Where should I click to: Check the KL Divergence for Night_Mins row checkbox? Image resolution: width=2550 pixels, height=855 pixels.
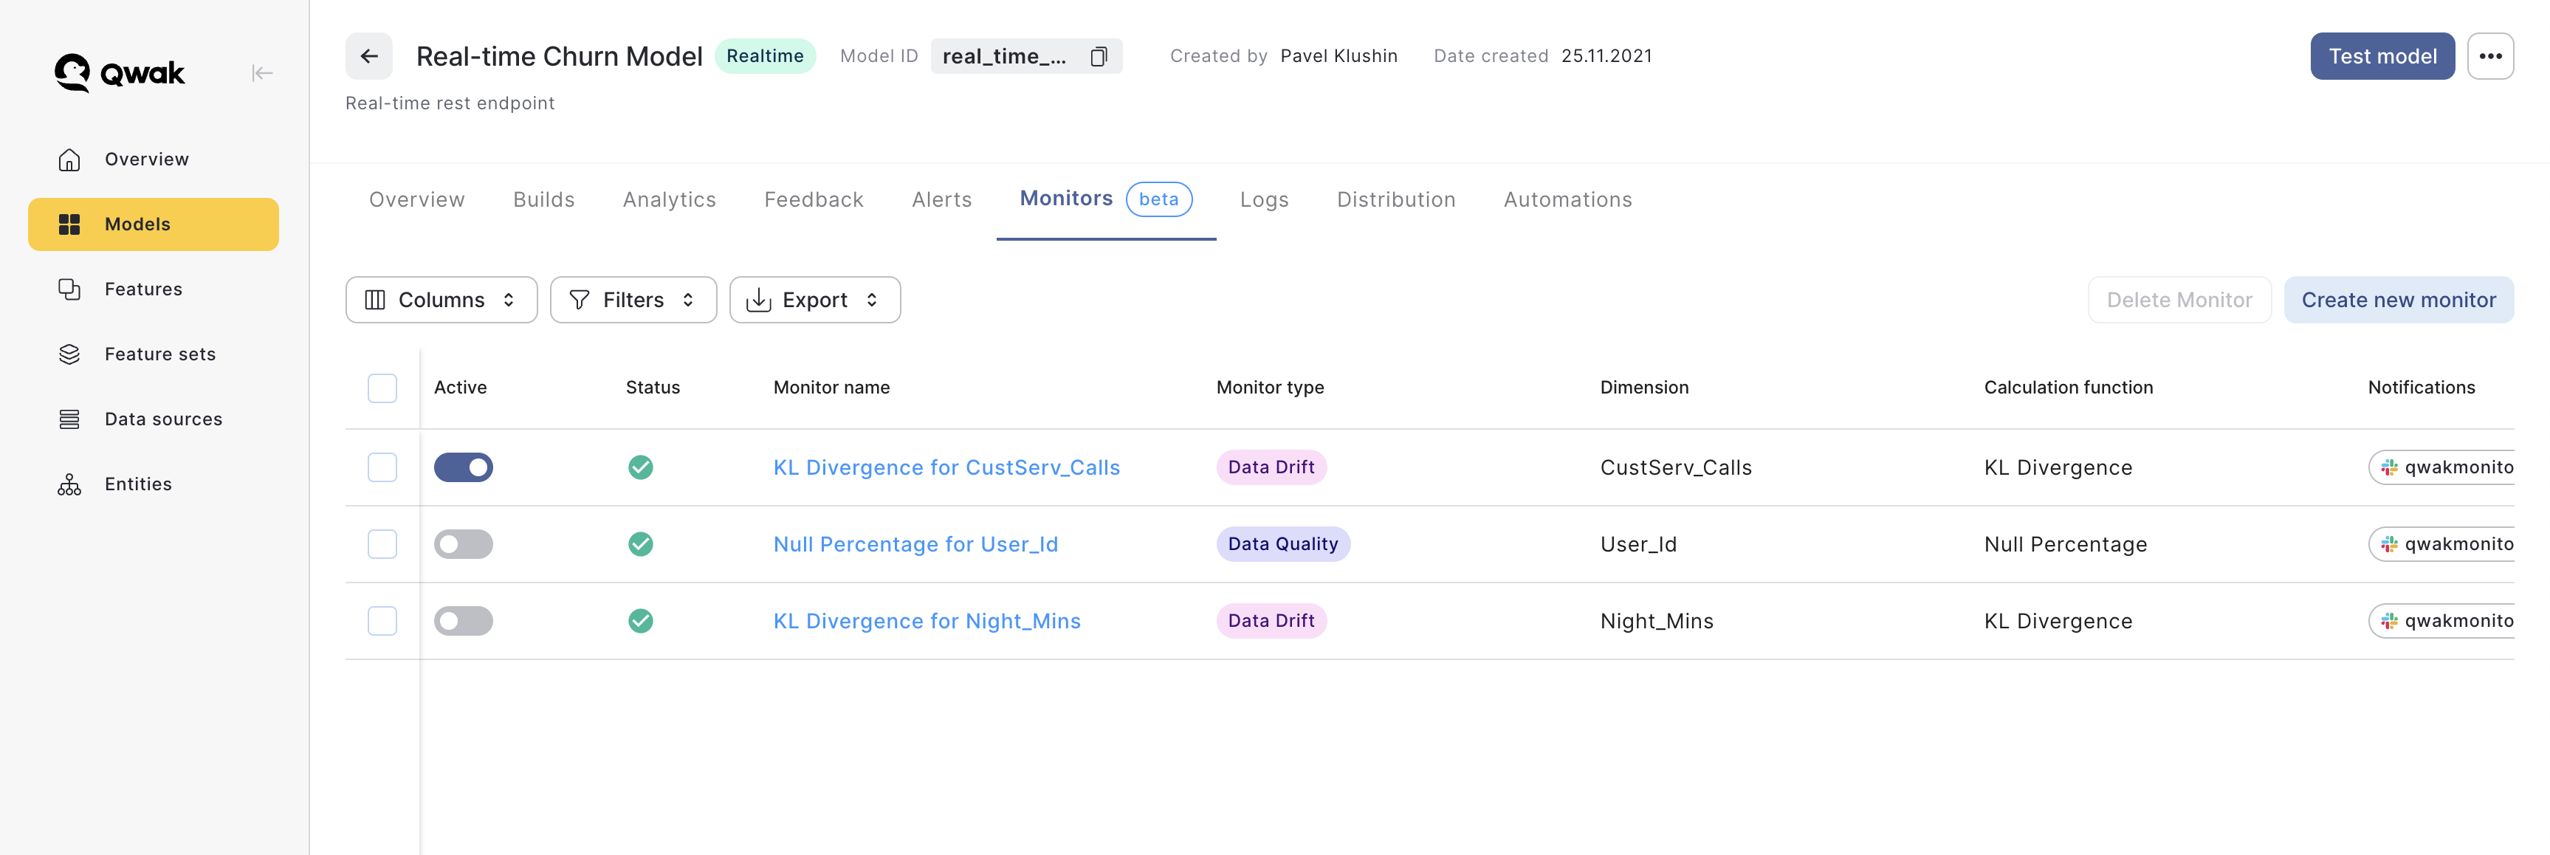(382, 622)
